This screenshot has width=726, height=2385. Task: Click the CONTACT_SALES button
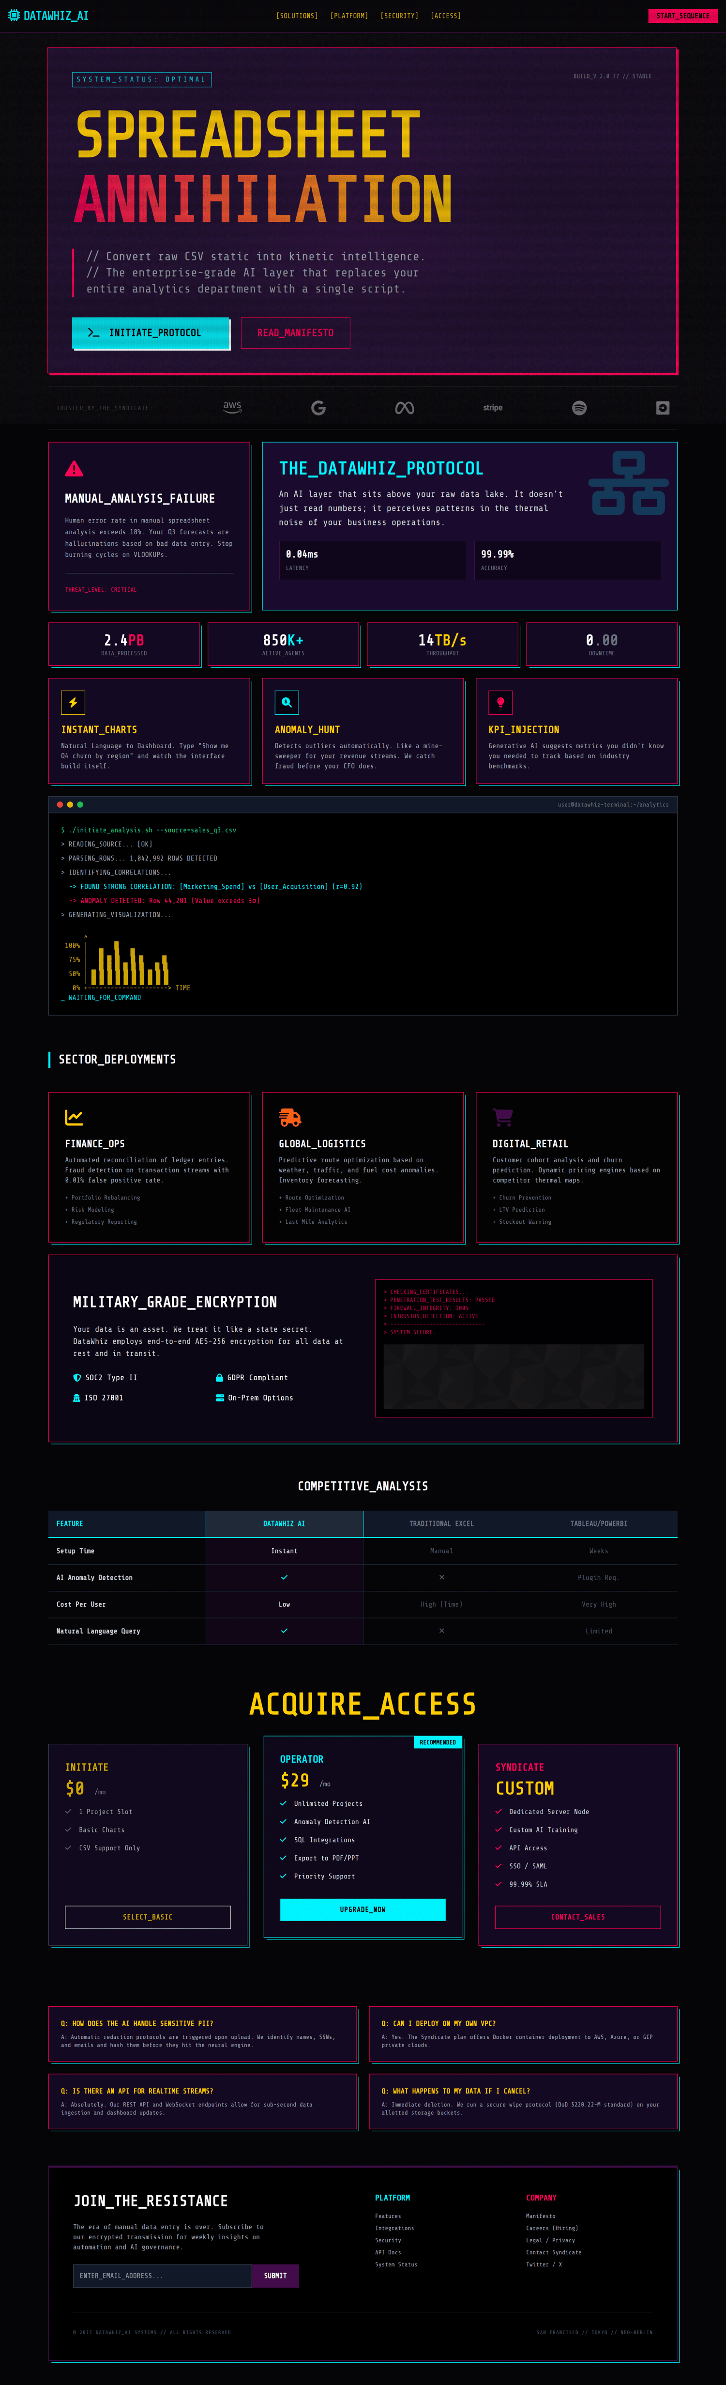tap(578, 1918)
